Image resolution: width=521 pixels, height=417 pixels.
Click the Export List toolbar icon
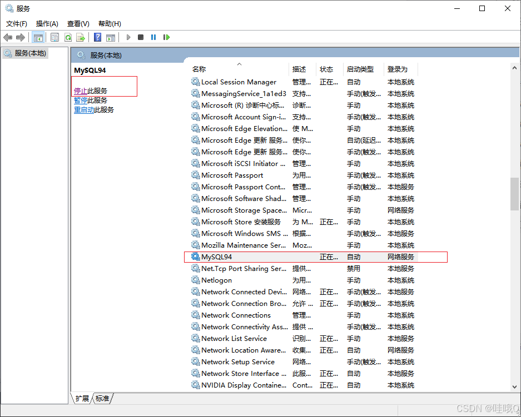click(81, 37)
